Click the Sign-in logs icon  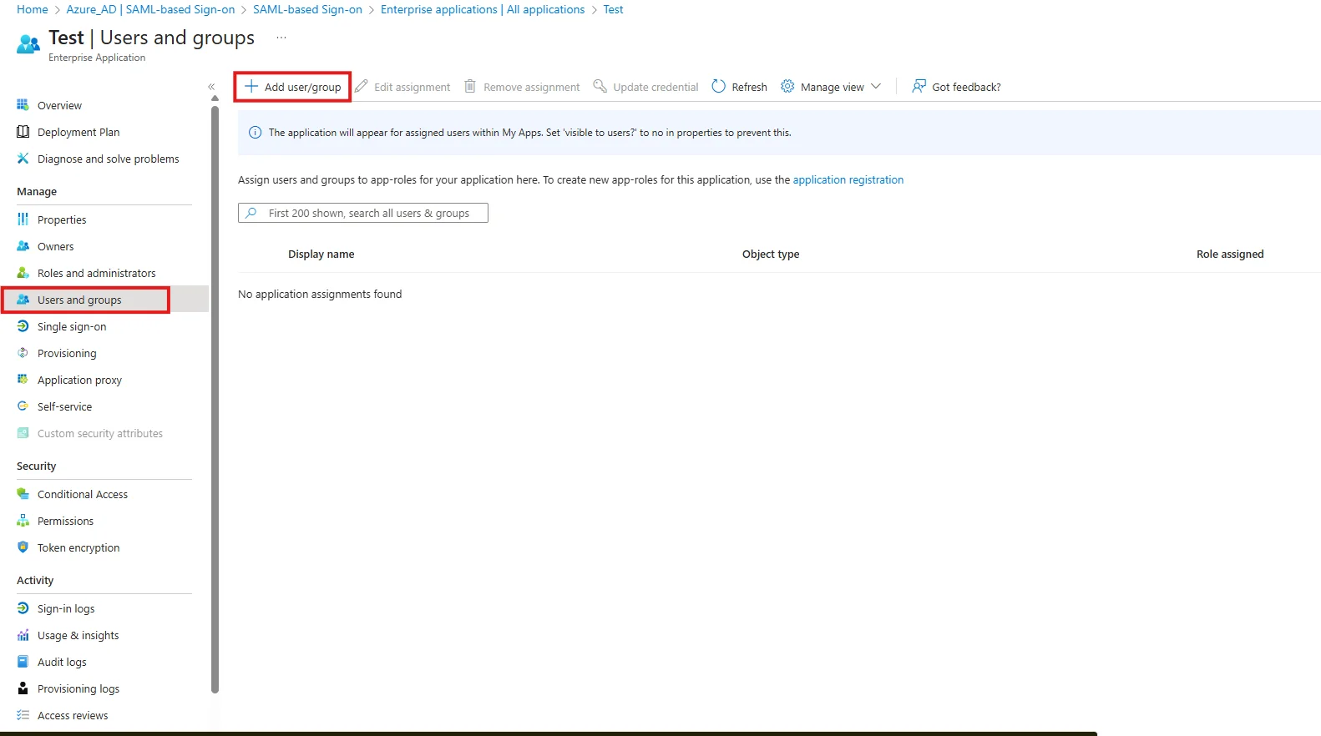pyautogui.click(x=23, y=608)
